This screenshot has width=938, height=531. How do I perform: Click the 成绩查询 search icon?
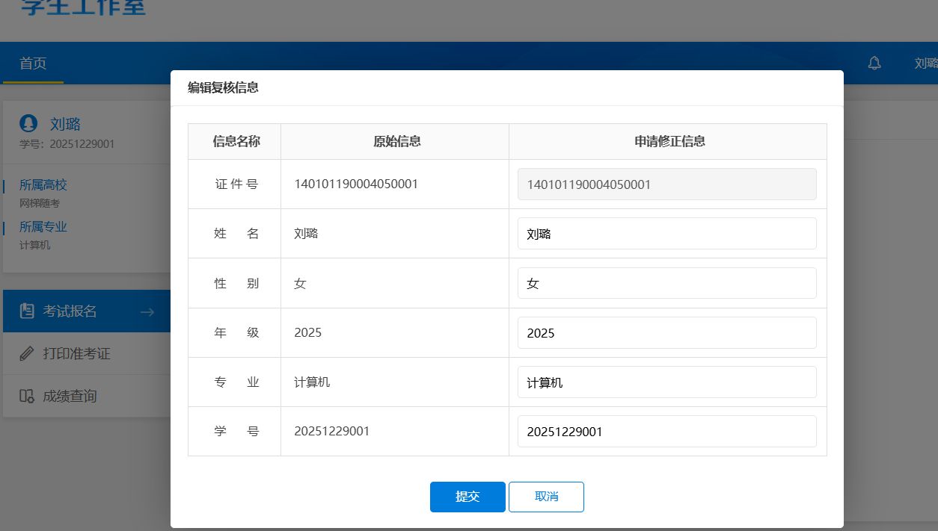tap(27, 396)
